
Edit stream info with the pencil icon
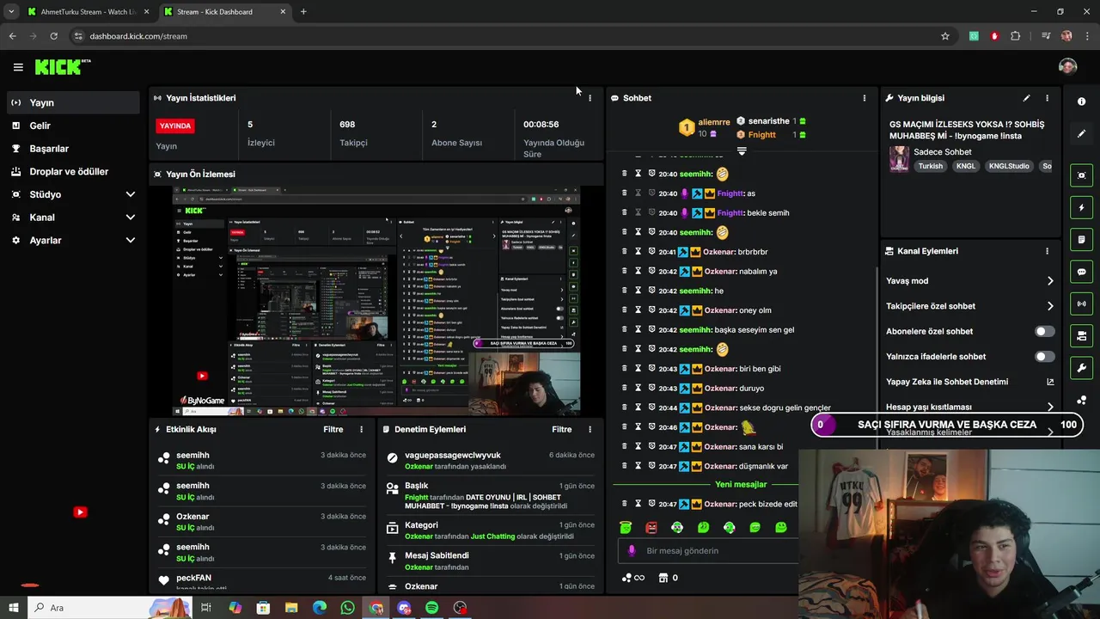[x=1026, y=98]
